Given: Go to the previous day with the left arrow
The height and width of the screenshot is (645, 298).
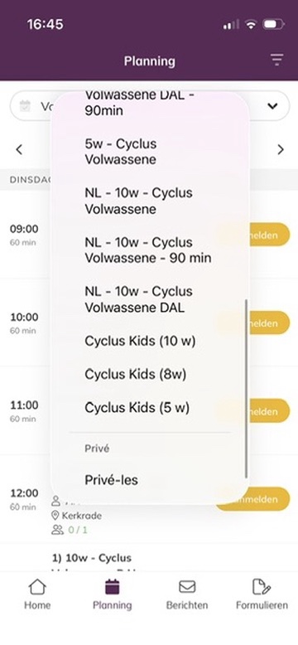Looking at the screenshot, I should [x=19, y=149].
